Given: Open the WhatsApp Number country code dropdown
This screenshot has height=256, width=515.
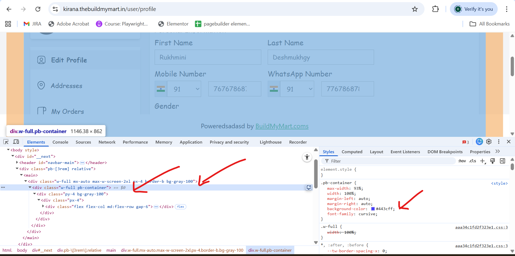Looking at the screenshot, I should [x=297, y=89].
